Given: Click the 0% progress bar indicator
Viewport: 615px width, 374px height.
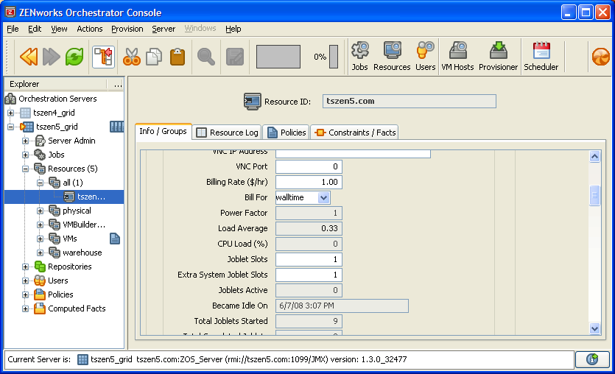Looking at the screenshot, I should tap(334, 57).
